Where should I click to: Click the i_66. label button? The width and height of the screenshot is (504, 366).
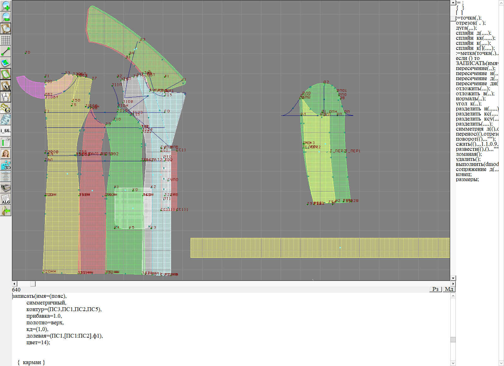[x=6, y=131]
